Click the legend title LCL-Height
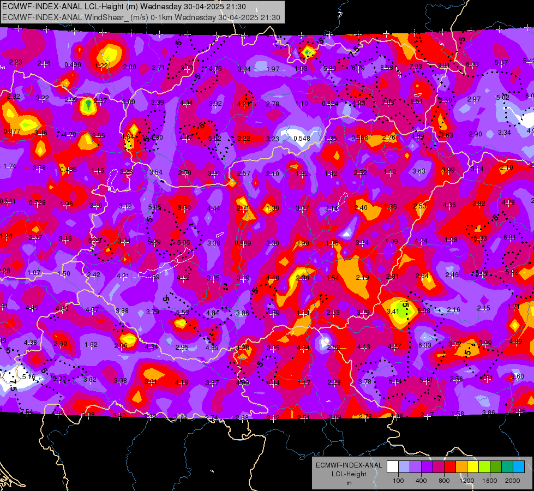Viewport: 534px width, 491px height. click(349, 474)
